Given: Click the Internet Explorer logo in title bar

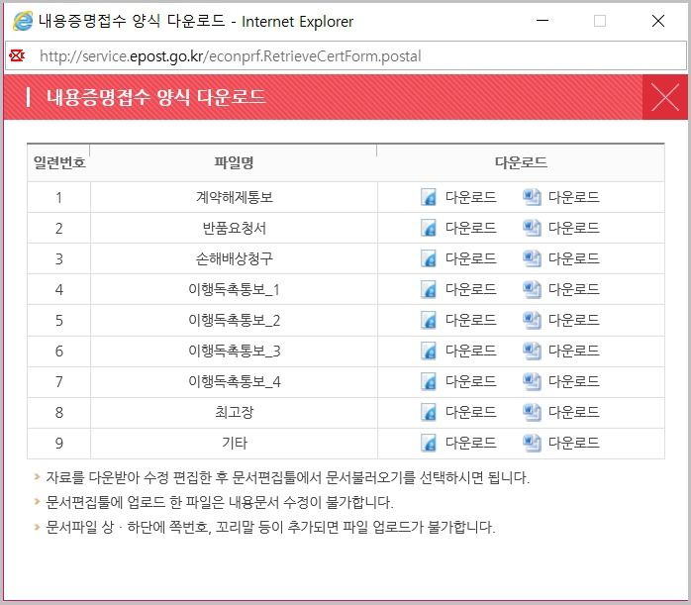Looking at the screenshot, I should point(23,21).
